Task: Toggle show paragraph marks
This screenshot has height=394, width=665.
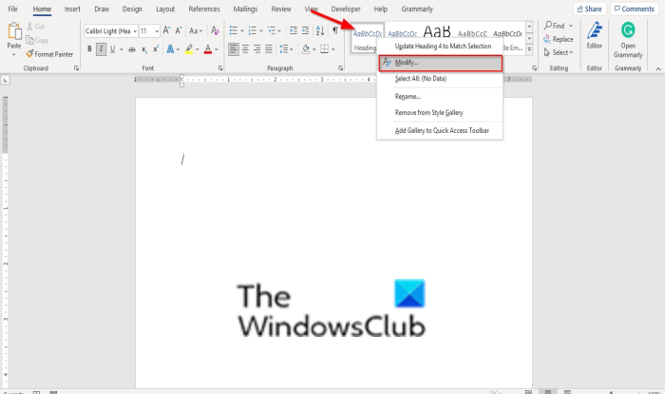Action: (x=335, y=30)
